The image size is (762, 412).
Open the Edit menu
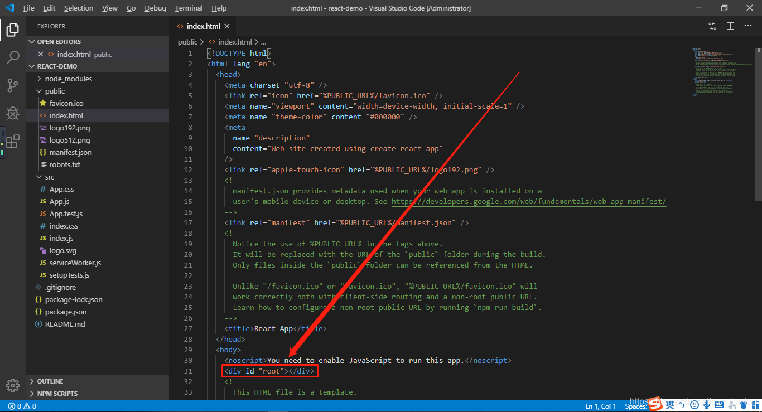(x=49, y=8)
